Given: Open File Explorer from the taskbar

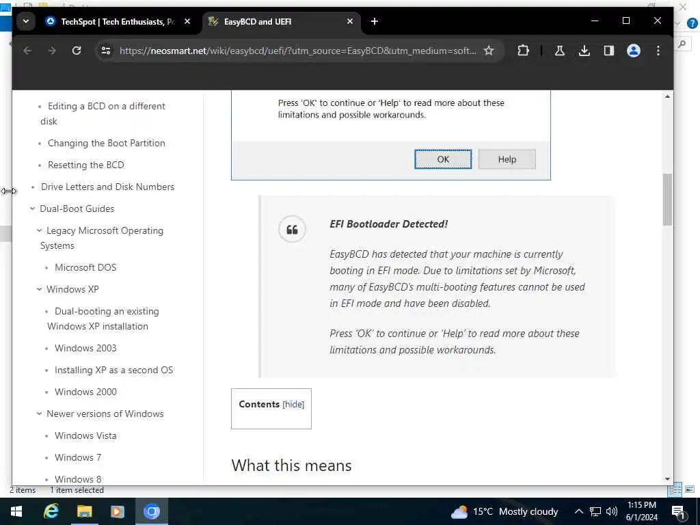Looking at the screenshot, I should tap(84, 511).
